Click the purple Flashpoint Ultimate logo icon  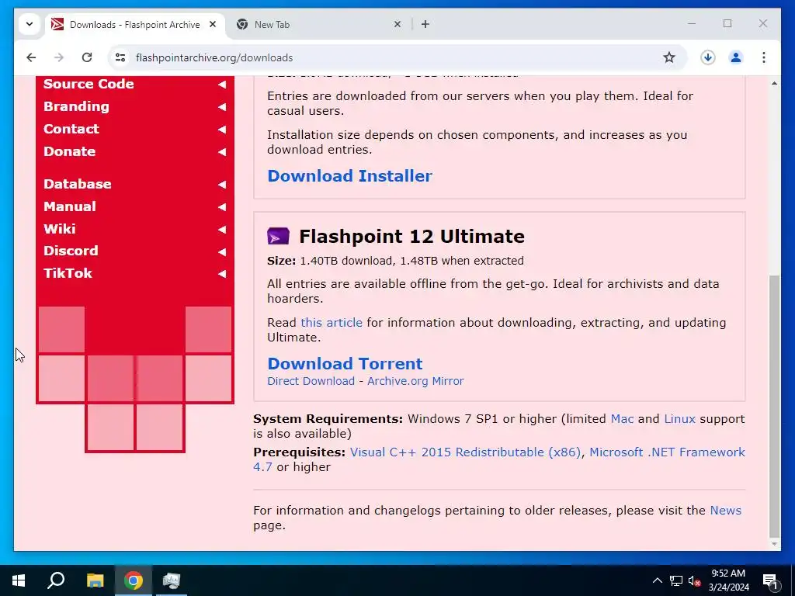click(x=278, y=236)
